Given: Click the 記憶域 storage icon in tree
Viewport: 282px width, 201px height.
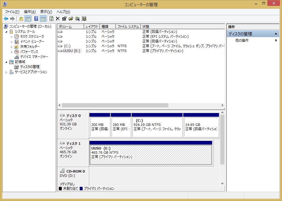Looking at the screenshot, I should pyautogui.click(x=11, y=62).
